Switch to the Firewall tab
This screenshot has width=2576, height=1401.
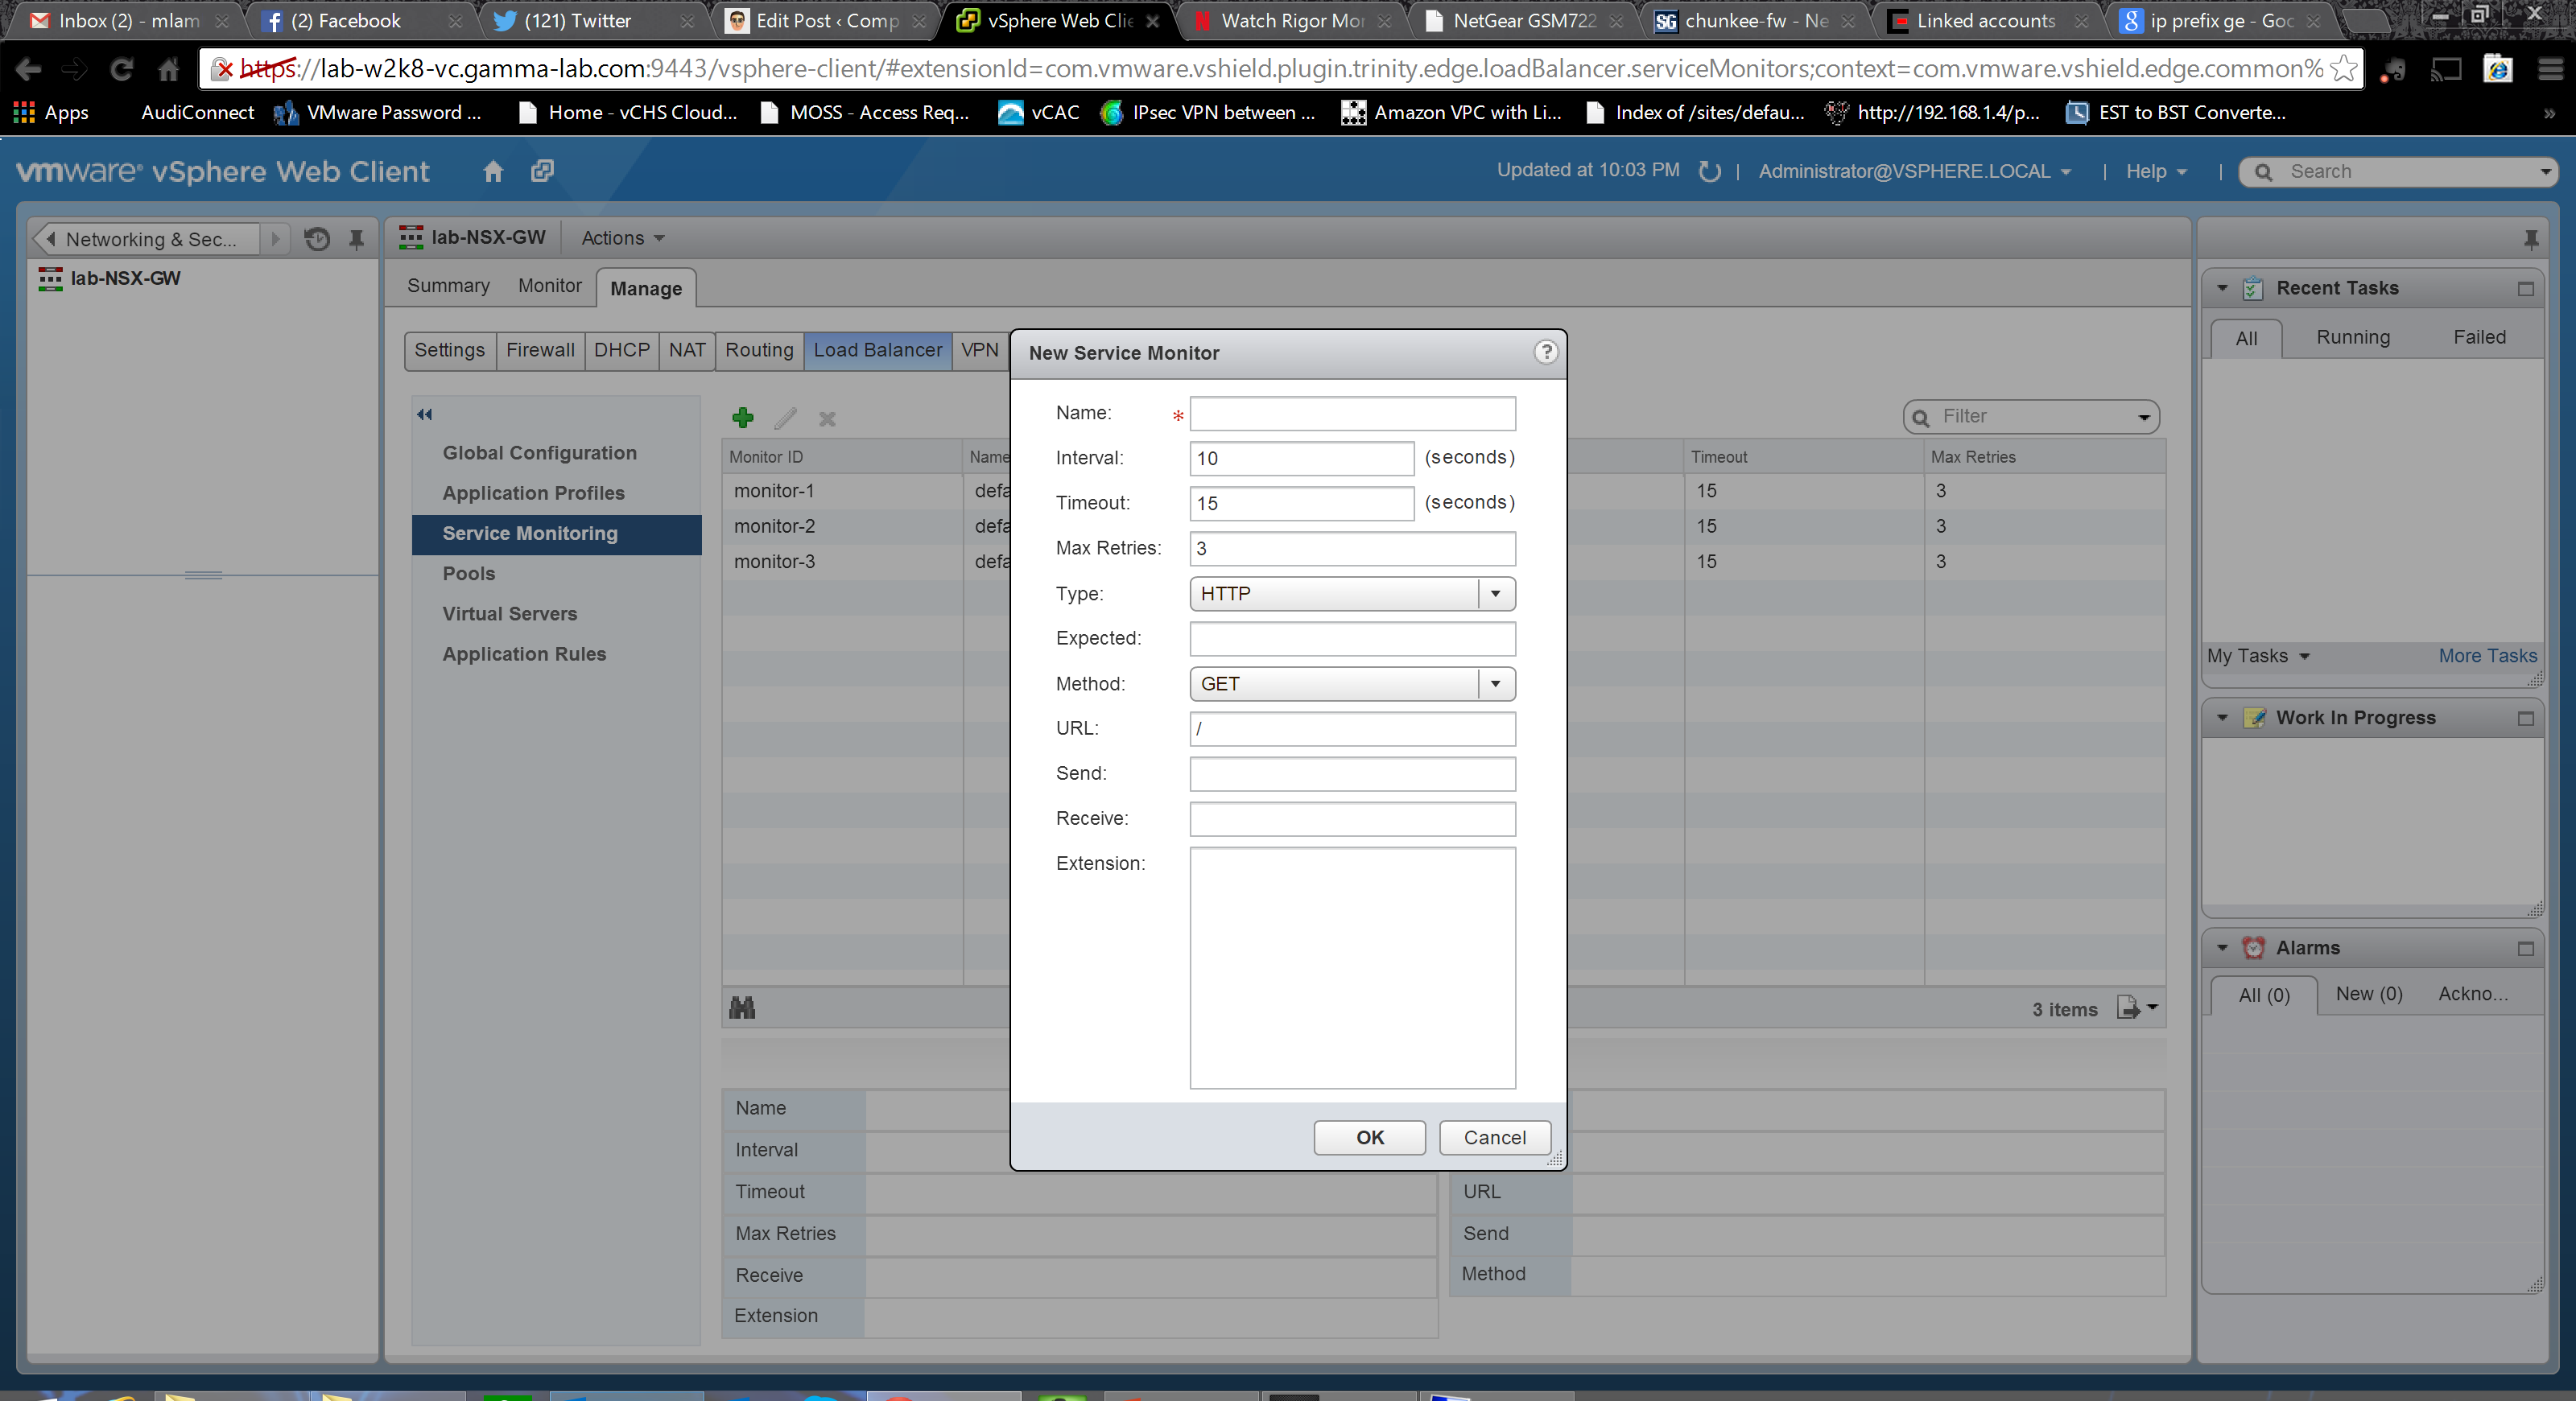540,350
